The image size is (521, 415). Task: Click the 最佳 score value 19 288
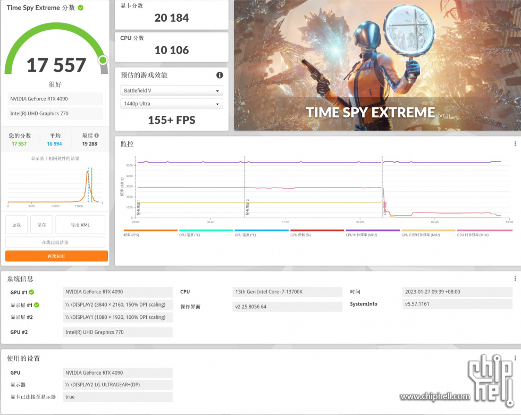click(x=90, y=144)
